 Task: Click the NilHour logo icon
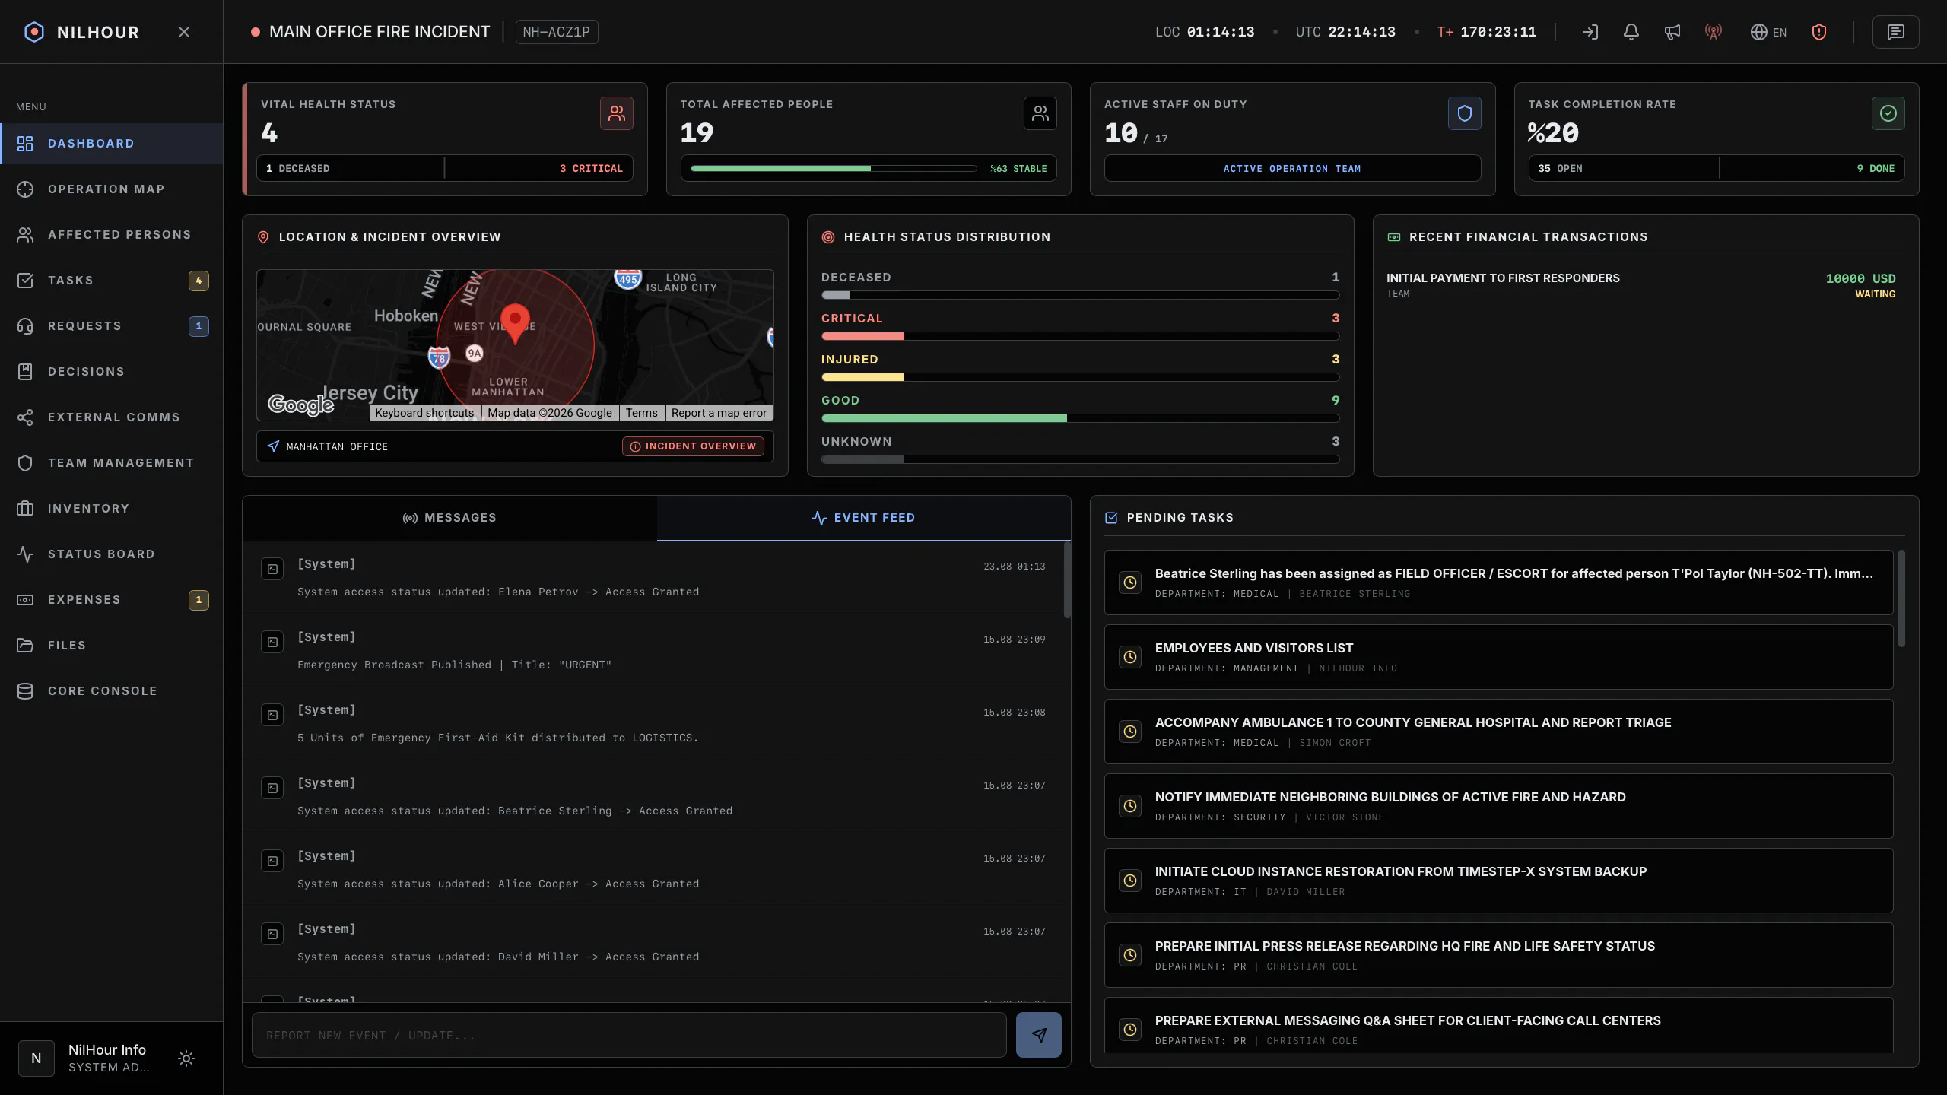pos(34,32)
